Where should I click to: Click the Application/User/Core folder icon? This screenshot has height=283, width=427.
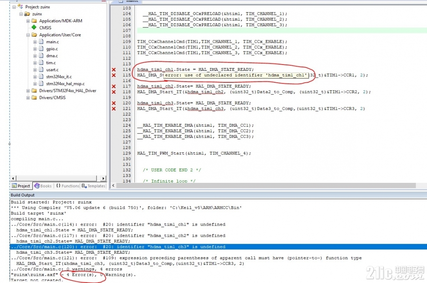(x=34, y=34)
